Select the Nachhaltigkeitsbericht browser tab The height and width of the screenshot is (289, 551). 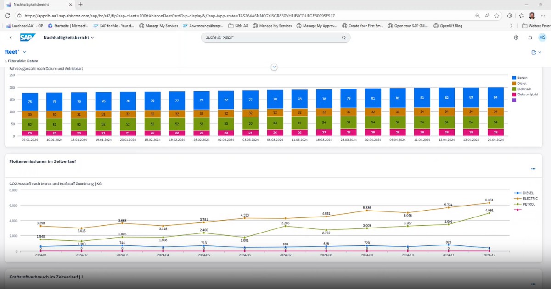[x=39, y=4]
